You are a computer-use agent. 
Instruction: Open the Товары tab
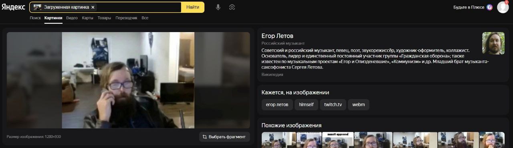pyautogui.click(x=104, y=18)
